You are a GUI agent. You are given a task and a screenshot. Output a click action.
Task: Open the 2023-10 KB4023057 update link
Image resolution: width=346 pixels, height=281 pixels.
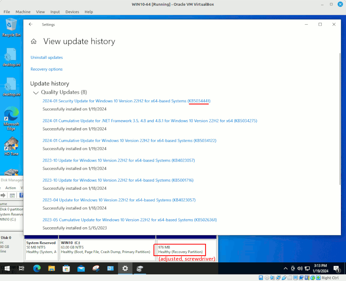pyautogui.click(x=119, y=161)
